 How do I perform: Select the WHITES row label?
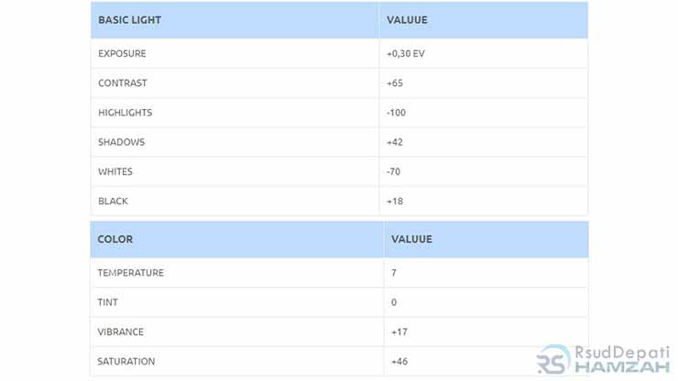[115, 171]
